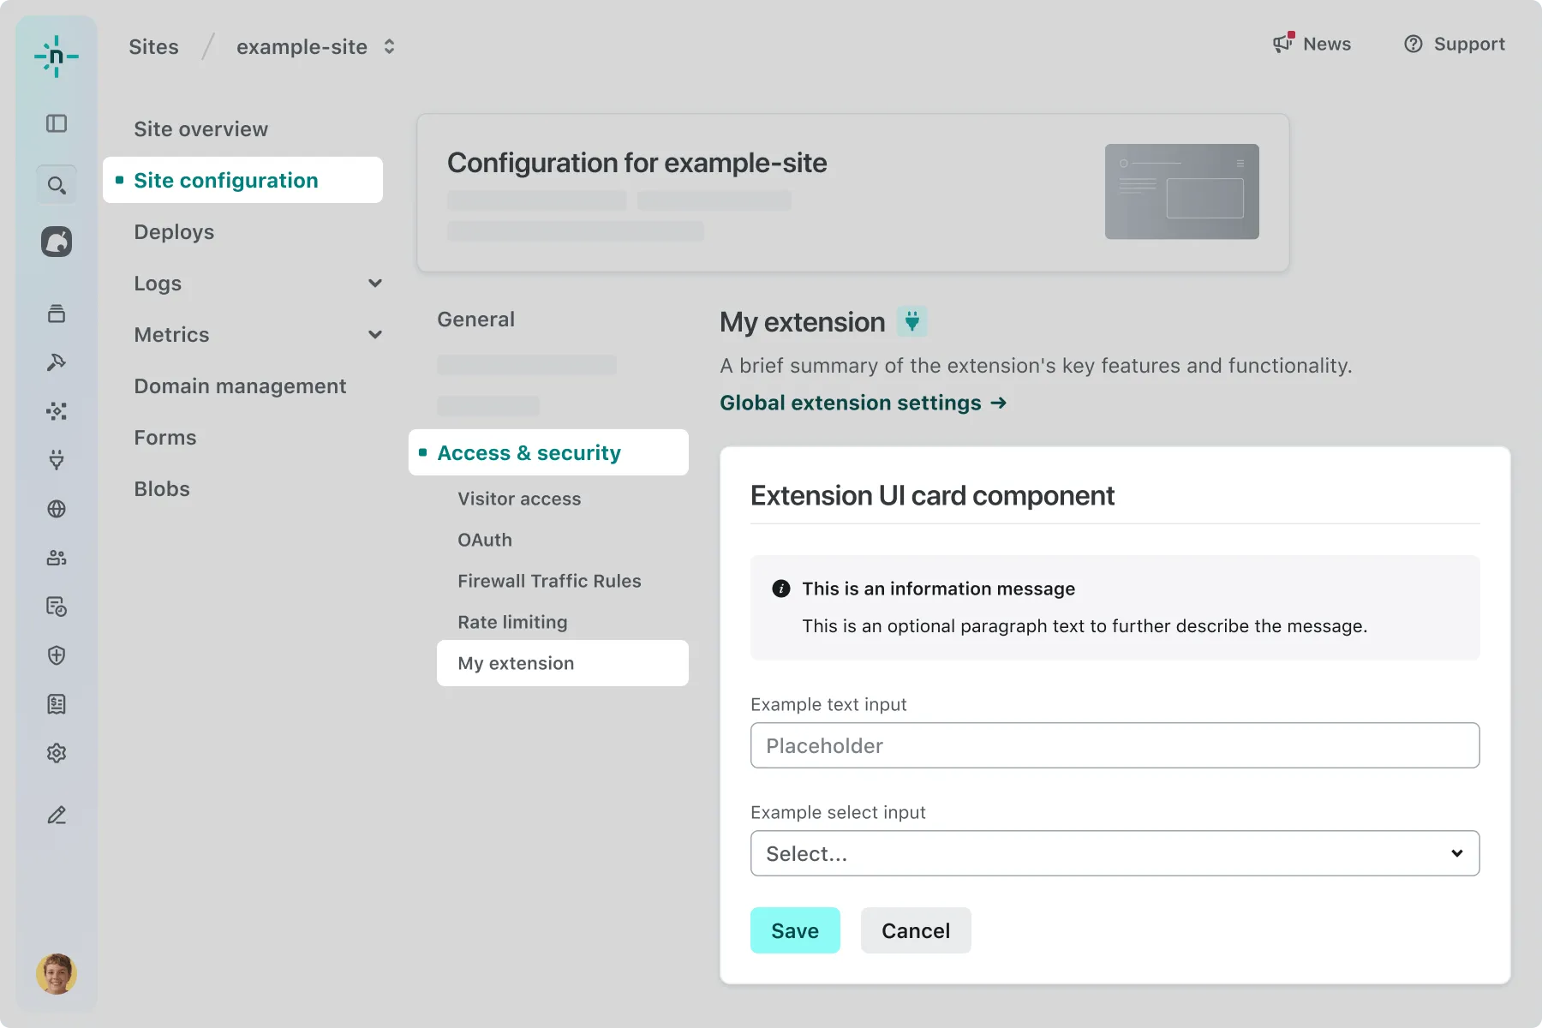Expand the Metrics menu chevron
Image resolution: width=1542 pixels, height=1028 pixels.
click(374, 335)
